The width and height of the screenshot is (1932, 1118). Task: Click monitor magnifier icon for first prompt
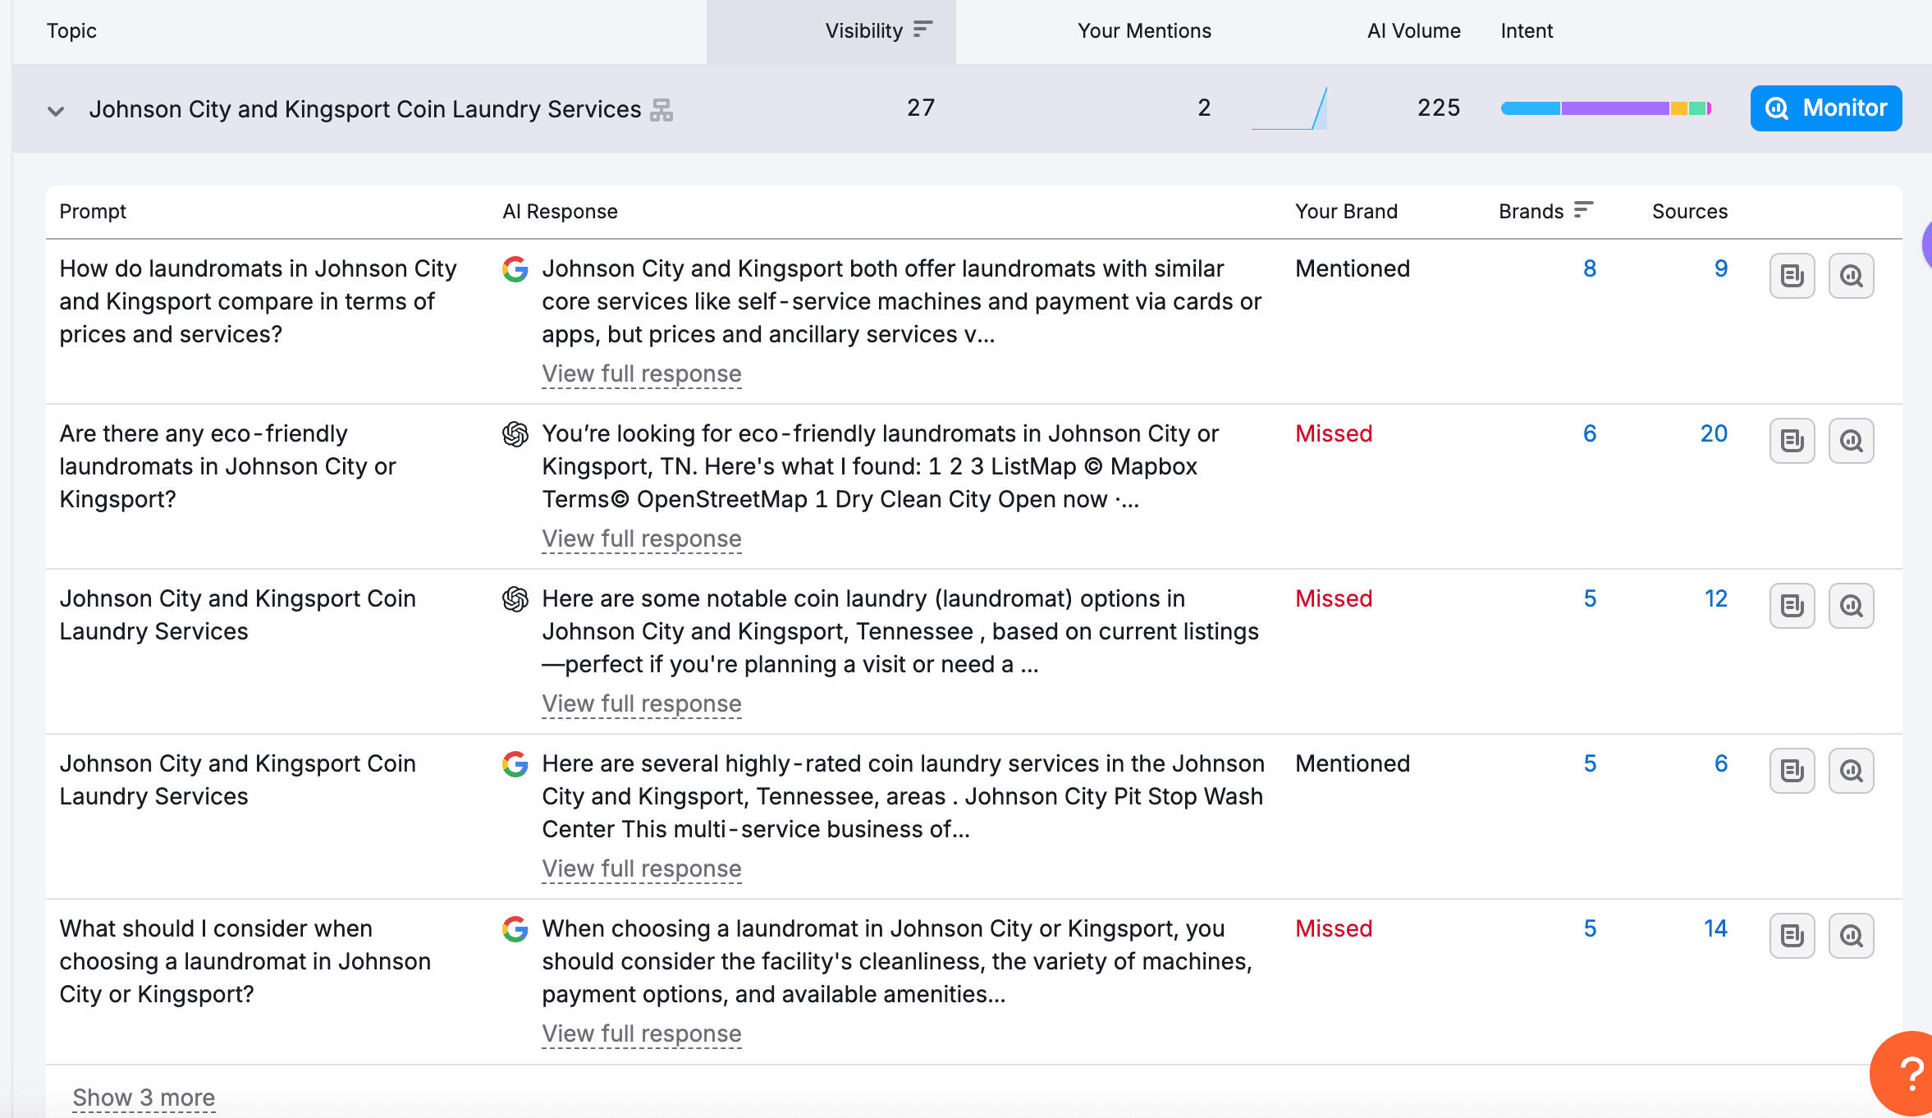(x=1851, y=276)
